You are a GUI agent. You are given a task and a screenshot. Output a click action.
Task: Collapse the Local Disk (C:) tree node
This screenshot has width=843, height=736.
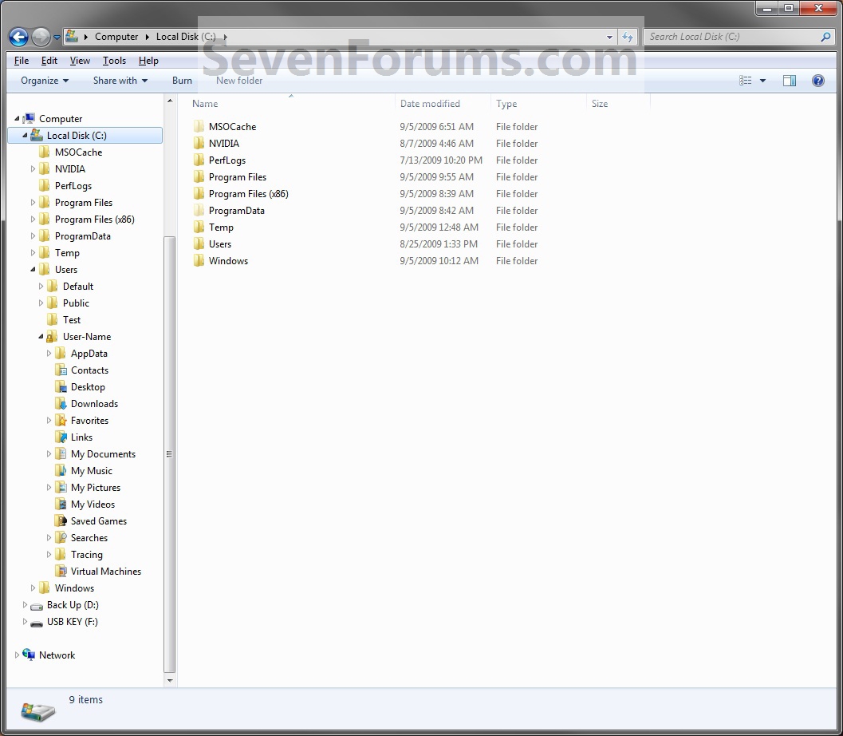(x=26, y=135)
